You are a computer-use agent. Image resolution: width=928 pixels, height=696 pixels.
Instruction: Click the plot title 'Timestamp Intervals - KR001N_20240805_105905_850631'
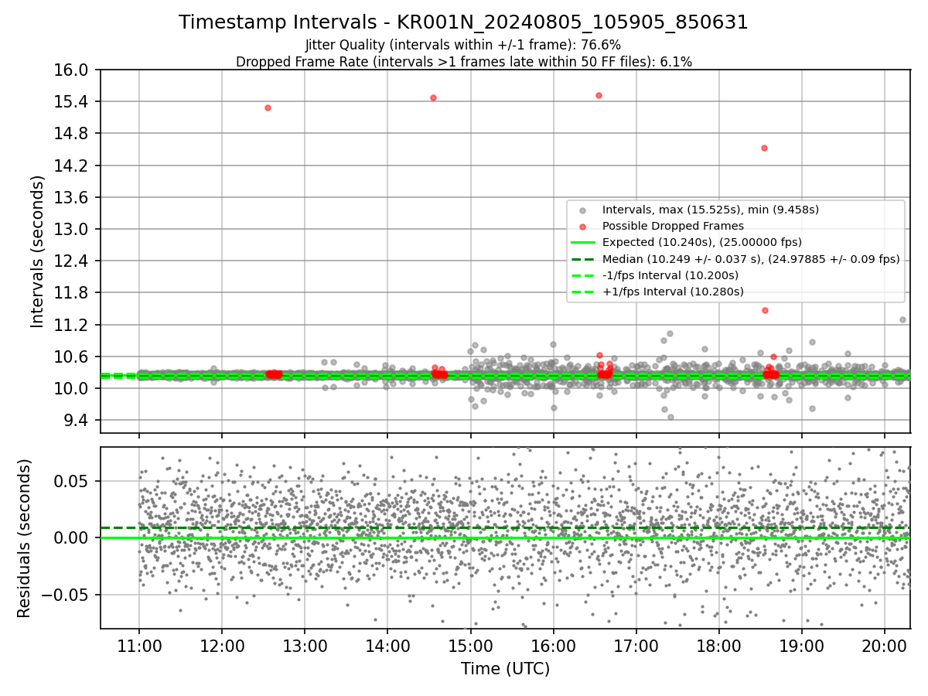tap(463, 22)
